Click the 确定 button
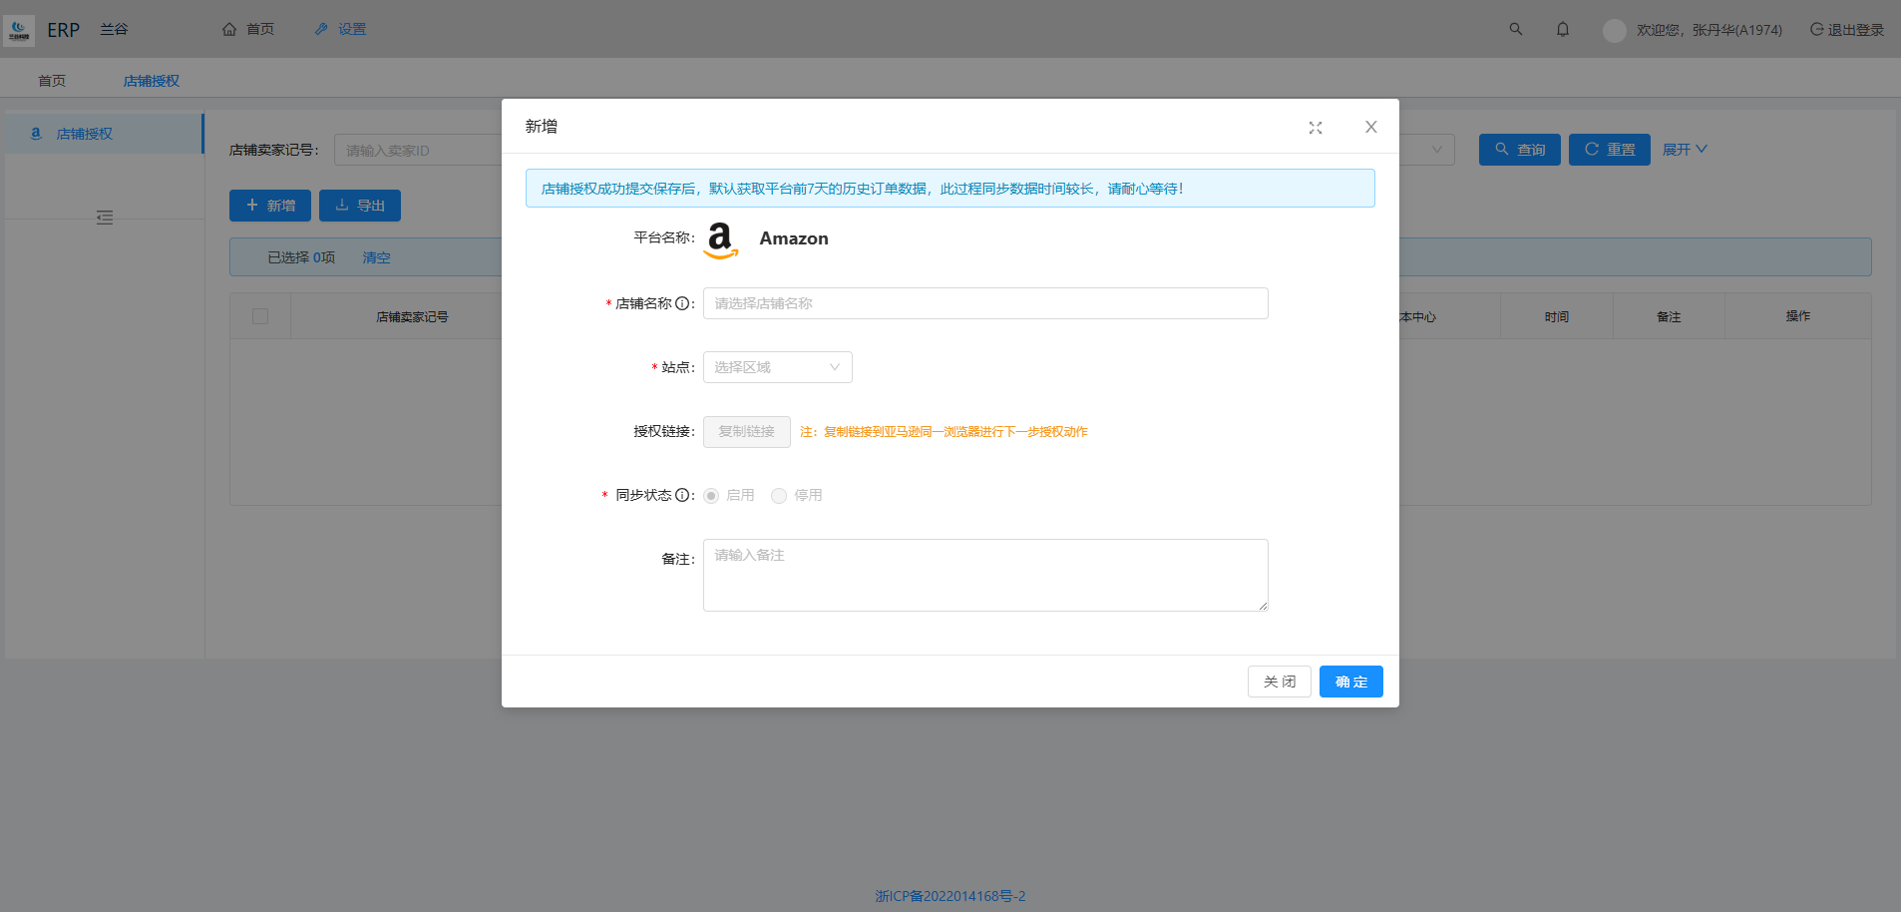 1350,682
